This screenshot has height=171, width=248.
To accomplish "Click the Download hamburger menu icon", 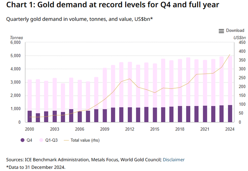I will click(221, 31).
